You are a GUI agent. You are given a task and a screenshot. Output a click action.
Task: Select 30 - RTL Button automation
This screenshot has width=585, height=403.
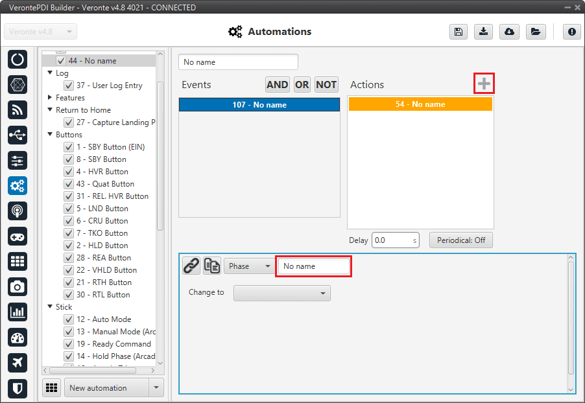pos(103,295)
